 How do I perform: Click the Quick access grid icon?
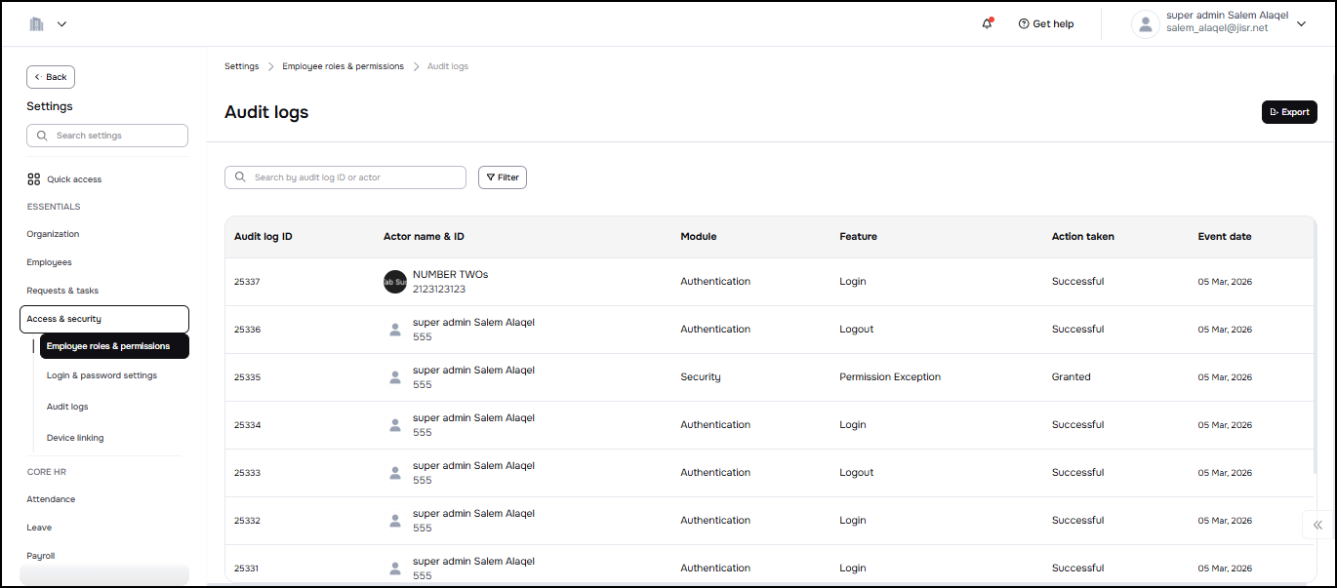(x=34, y=179)
